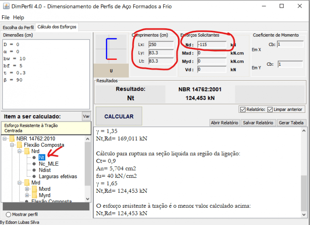Click the 't = 0.3' dimension line
This screenshot has width=310, height=225.
pyautogui.click(x=15, y=73)
